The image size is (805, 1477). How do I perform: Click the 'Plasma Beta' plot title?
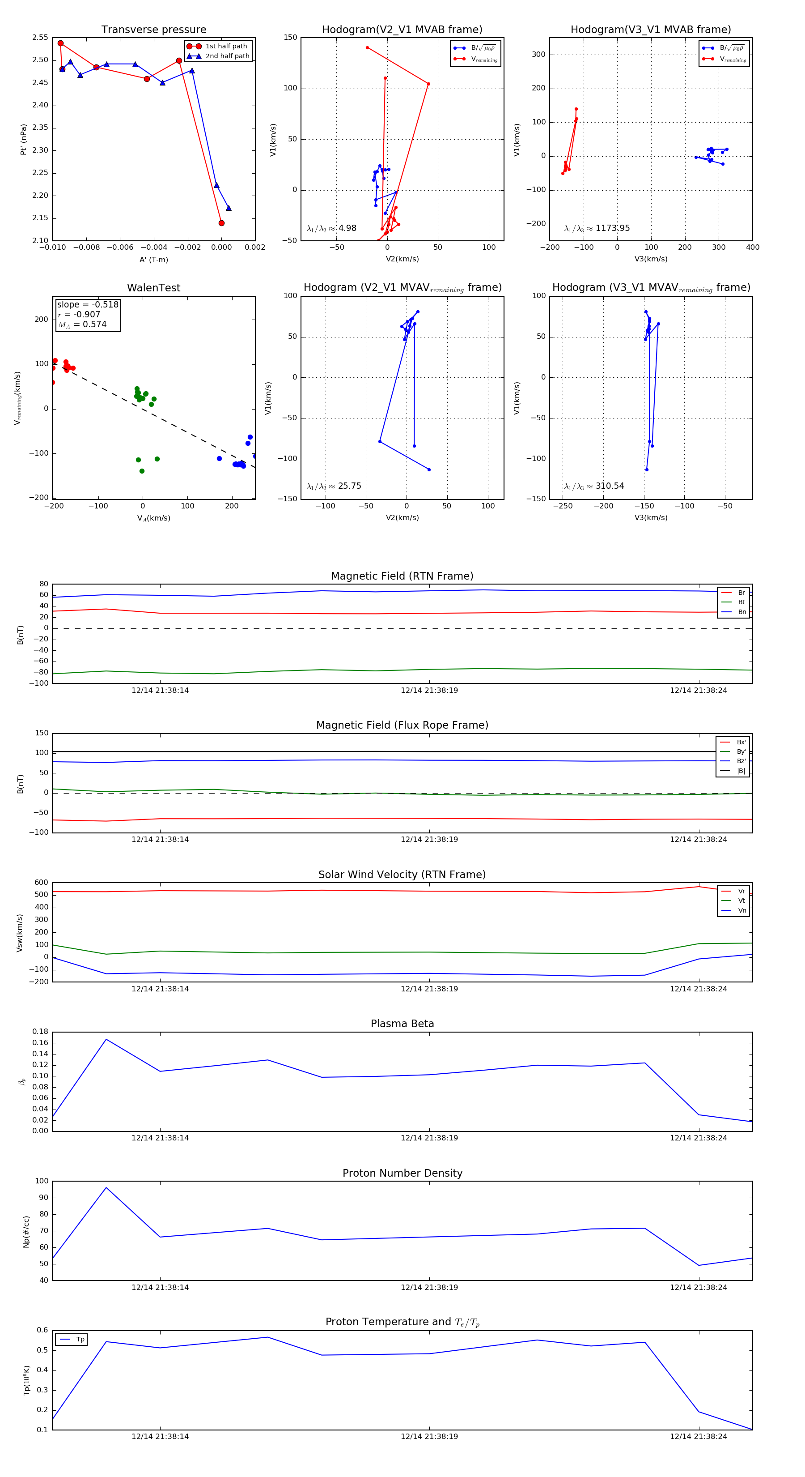(x=402, y=1024)
